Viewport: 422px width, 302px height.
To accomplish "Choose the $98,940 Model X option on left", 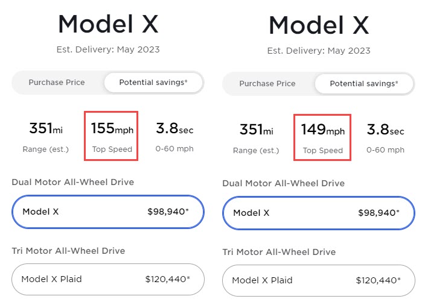I will point(108,212).
